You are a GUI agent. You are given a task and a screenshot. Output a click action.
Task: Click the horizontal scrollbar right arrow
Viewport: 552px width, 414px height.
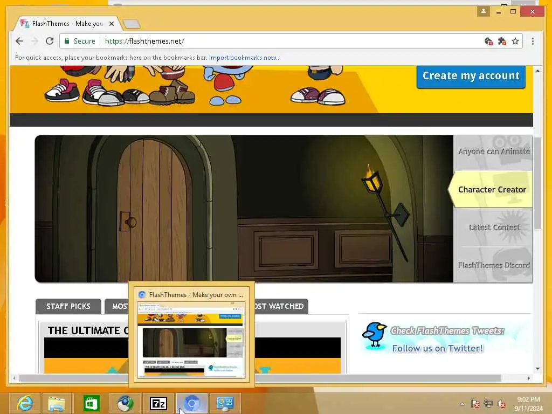point(528,378)
